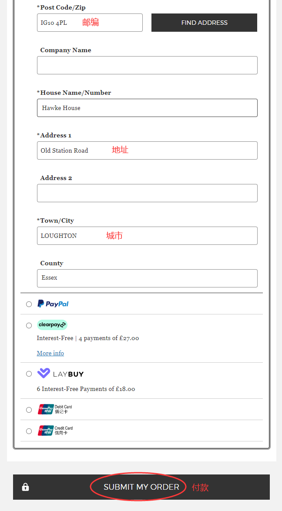Click the padlock icon on submit bar
This screenshot has height=511, width=282.
pos(25,487)
